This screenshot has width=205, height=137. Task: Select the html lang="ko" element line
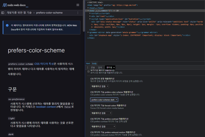tap(112, 5)
